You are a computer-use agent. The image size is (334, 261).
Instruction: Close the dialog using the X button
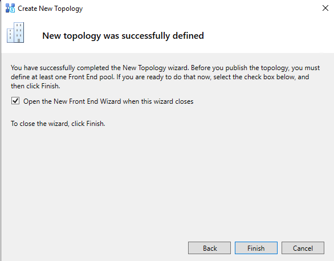pyautogui.click(x=325, y=8)
